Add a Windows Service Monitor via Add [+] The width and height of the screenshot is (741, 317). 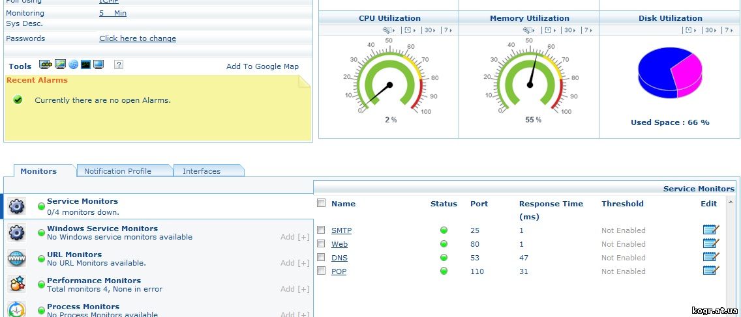click(295, 237)
